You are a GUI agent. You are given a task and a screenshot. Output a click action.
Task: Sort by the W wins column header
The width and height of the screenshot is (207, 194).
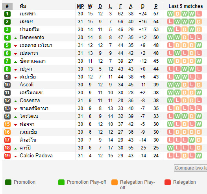[90, 6]
